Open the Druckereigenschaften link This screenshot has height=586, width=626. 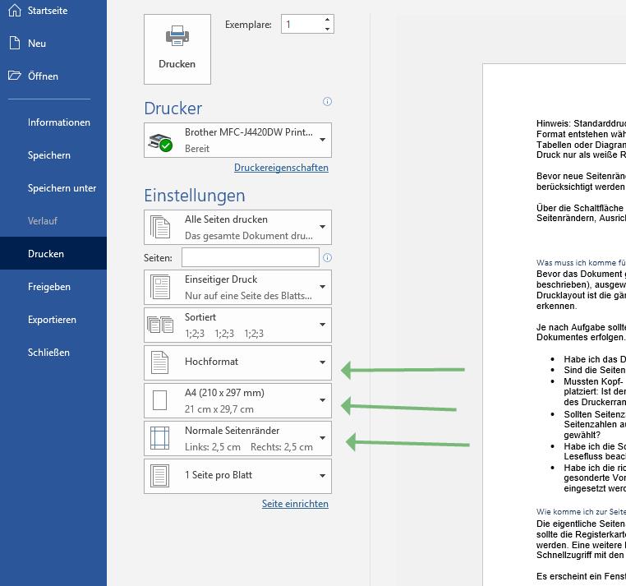pos(281,168)
